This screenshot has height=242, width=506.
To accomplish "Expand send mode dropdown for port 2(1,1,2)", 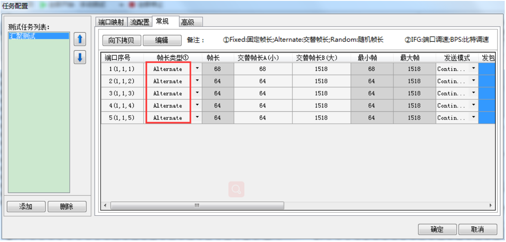I will 474,81.
